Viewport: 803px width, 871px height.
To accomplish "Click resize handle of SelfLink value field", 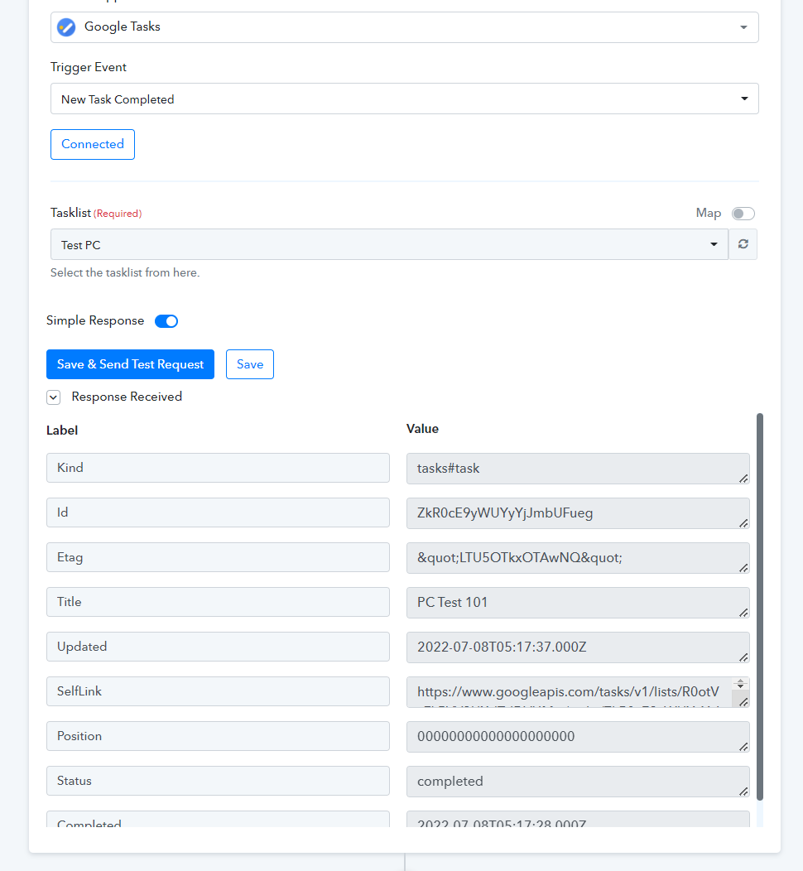I will click(743, 702).
